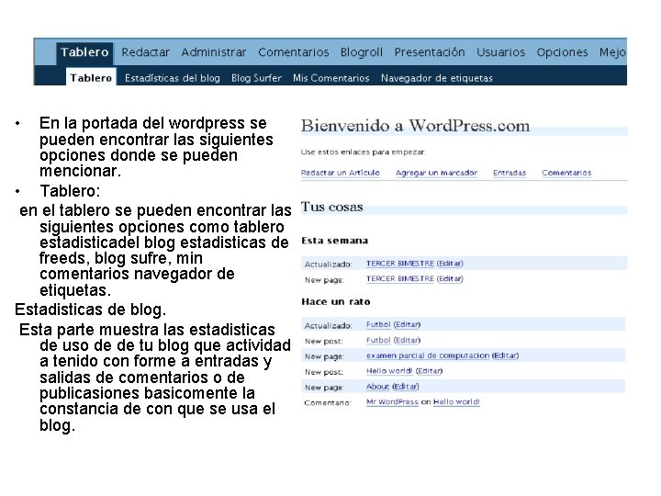Select the Tablero submenu item
Viewport: 661px width, 496px height.
point(91,77)
